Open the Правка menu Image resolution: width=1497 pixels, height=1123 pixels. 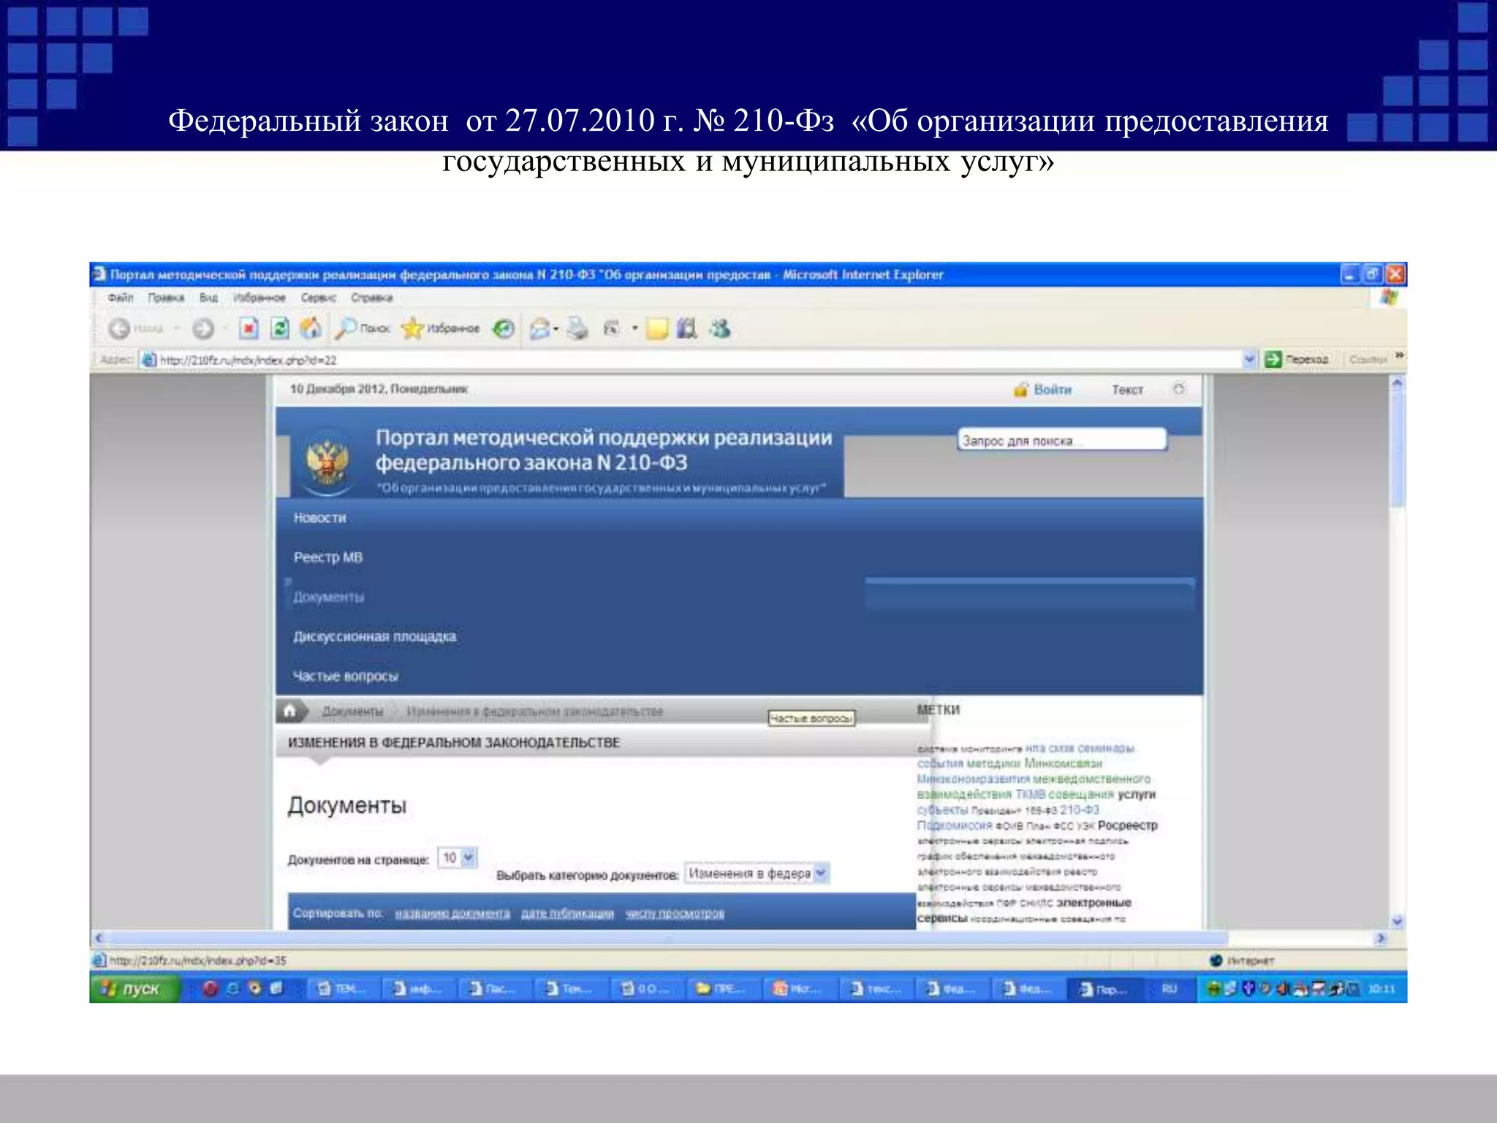pos(166,298)
